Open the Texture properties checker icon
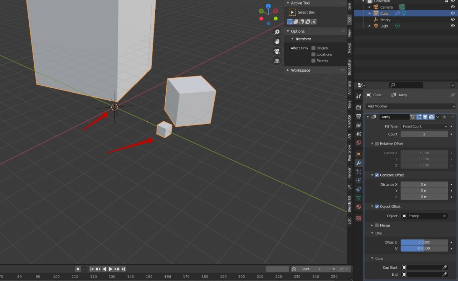458x281 pixels. pyautogui.click(x=359, y=218)
